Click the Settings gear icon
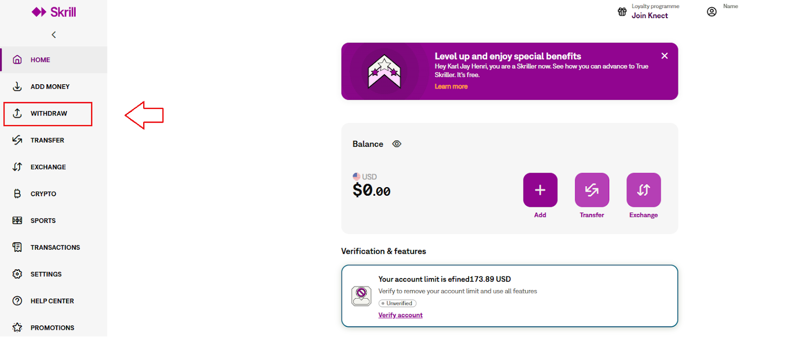This screenshot has width=807, height=345. tap(17, 274)
